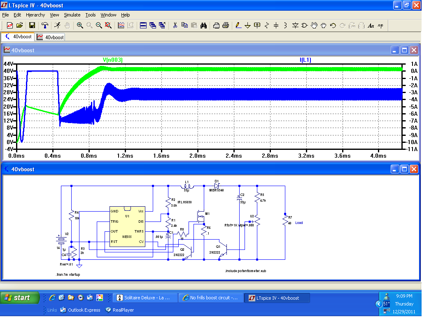Viewport: 429px width, 317px height.
Task: Click the .tran 7m startup directive
Action: pyautogui.click(x=68, y=274)
